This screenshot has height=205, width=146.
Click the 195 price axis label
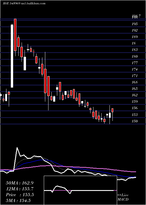point(135,24)
